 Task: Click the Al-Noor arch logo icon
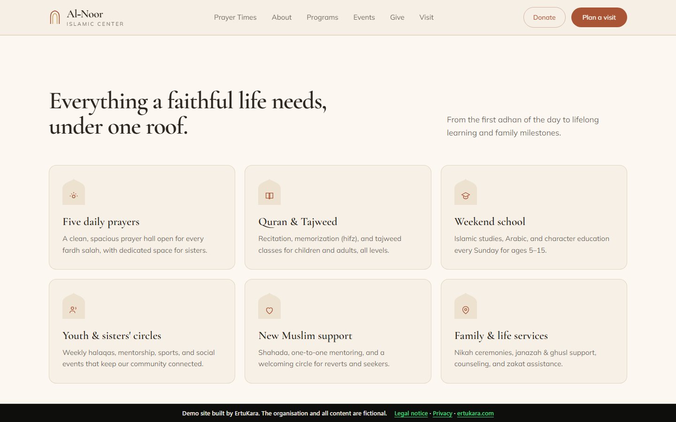click(x=55, y=17)
